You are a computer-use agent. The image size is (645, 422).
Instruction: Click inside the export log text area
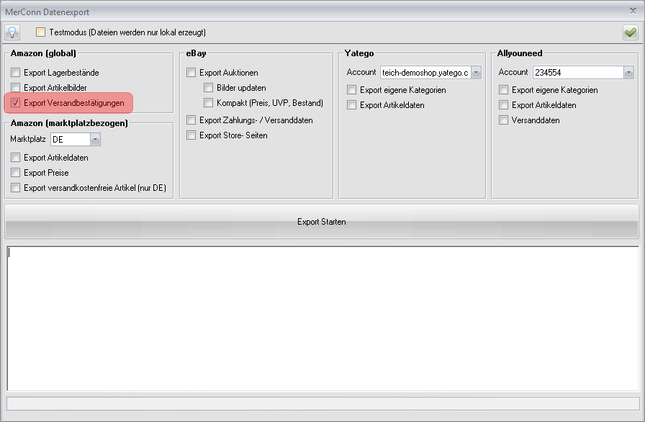click(323, 318)
